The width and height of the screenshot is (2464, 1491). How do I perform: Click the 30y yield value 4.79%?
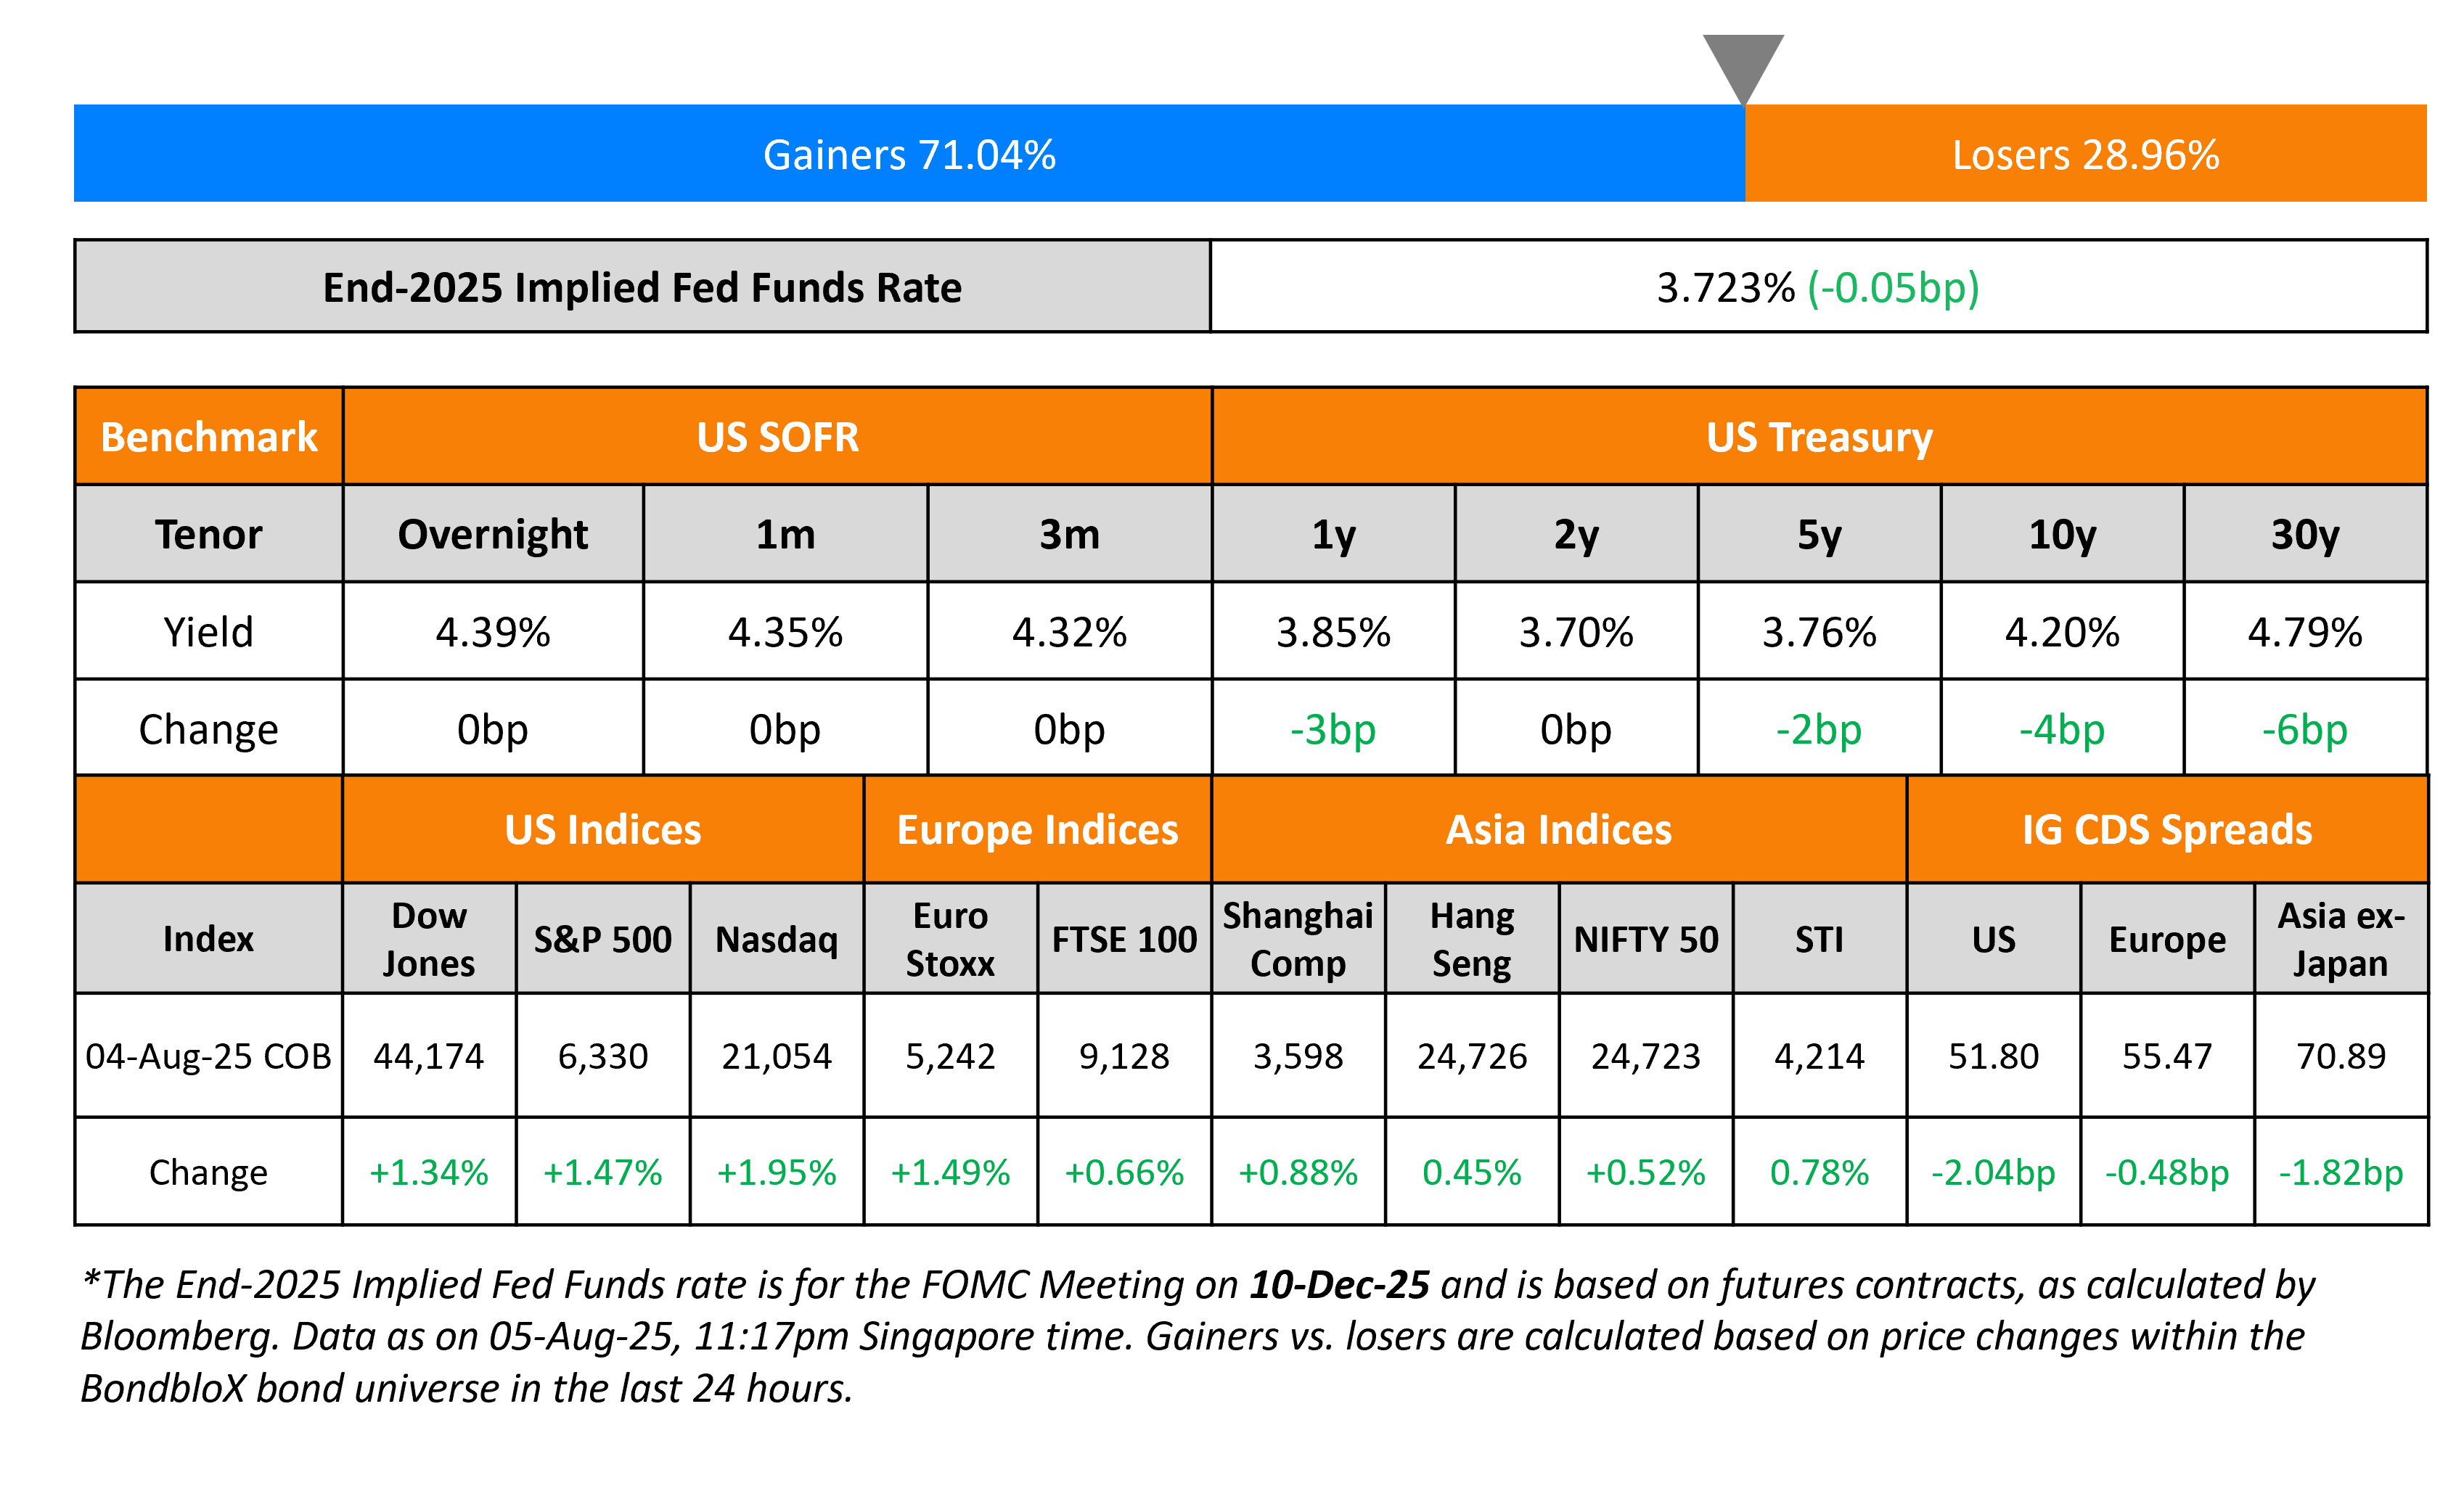(2305, 632)
